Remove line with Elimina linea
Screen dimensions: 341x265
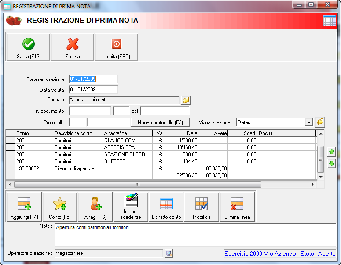(237, 207)
